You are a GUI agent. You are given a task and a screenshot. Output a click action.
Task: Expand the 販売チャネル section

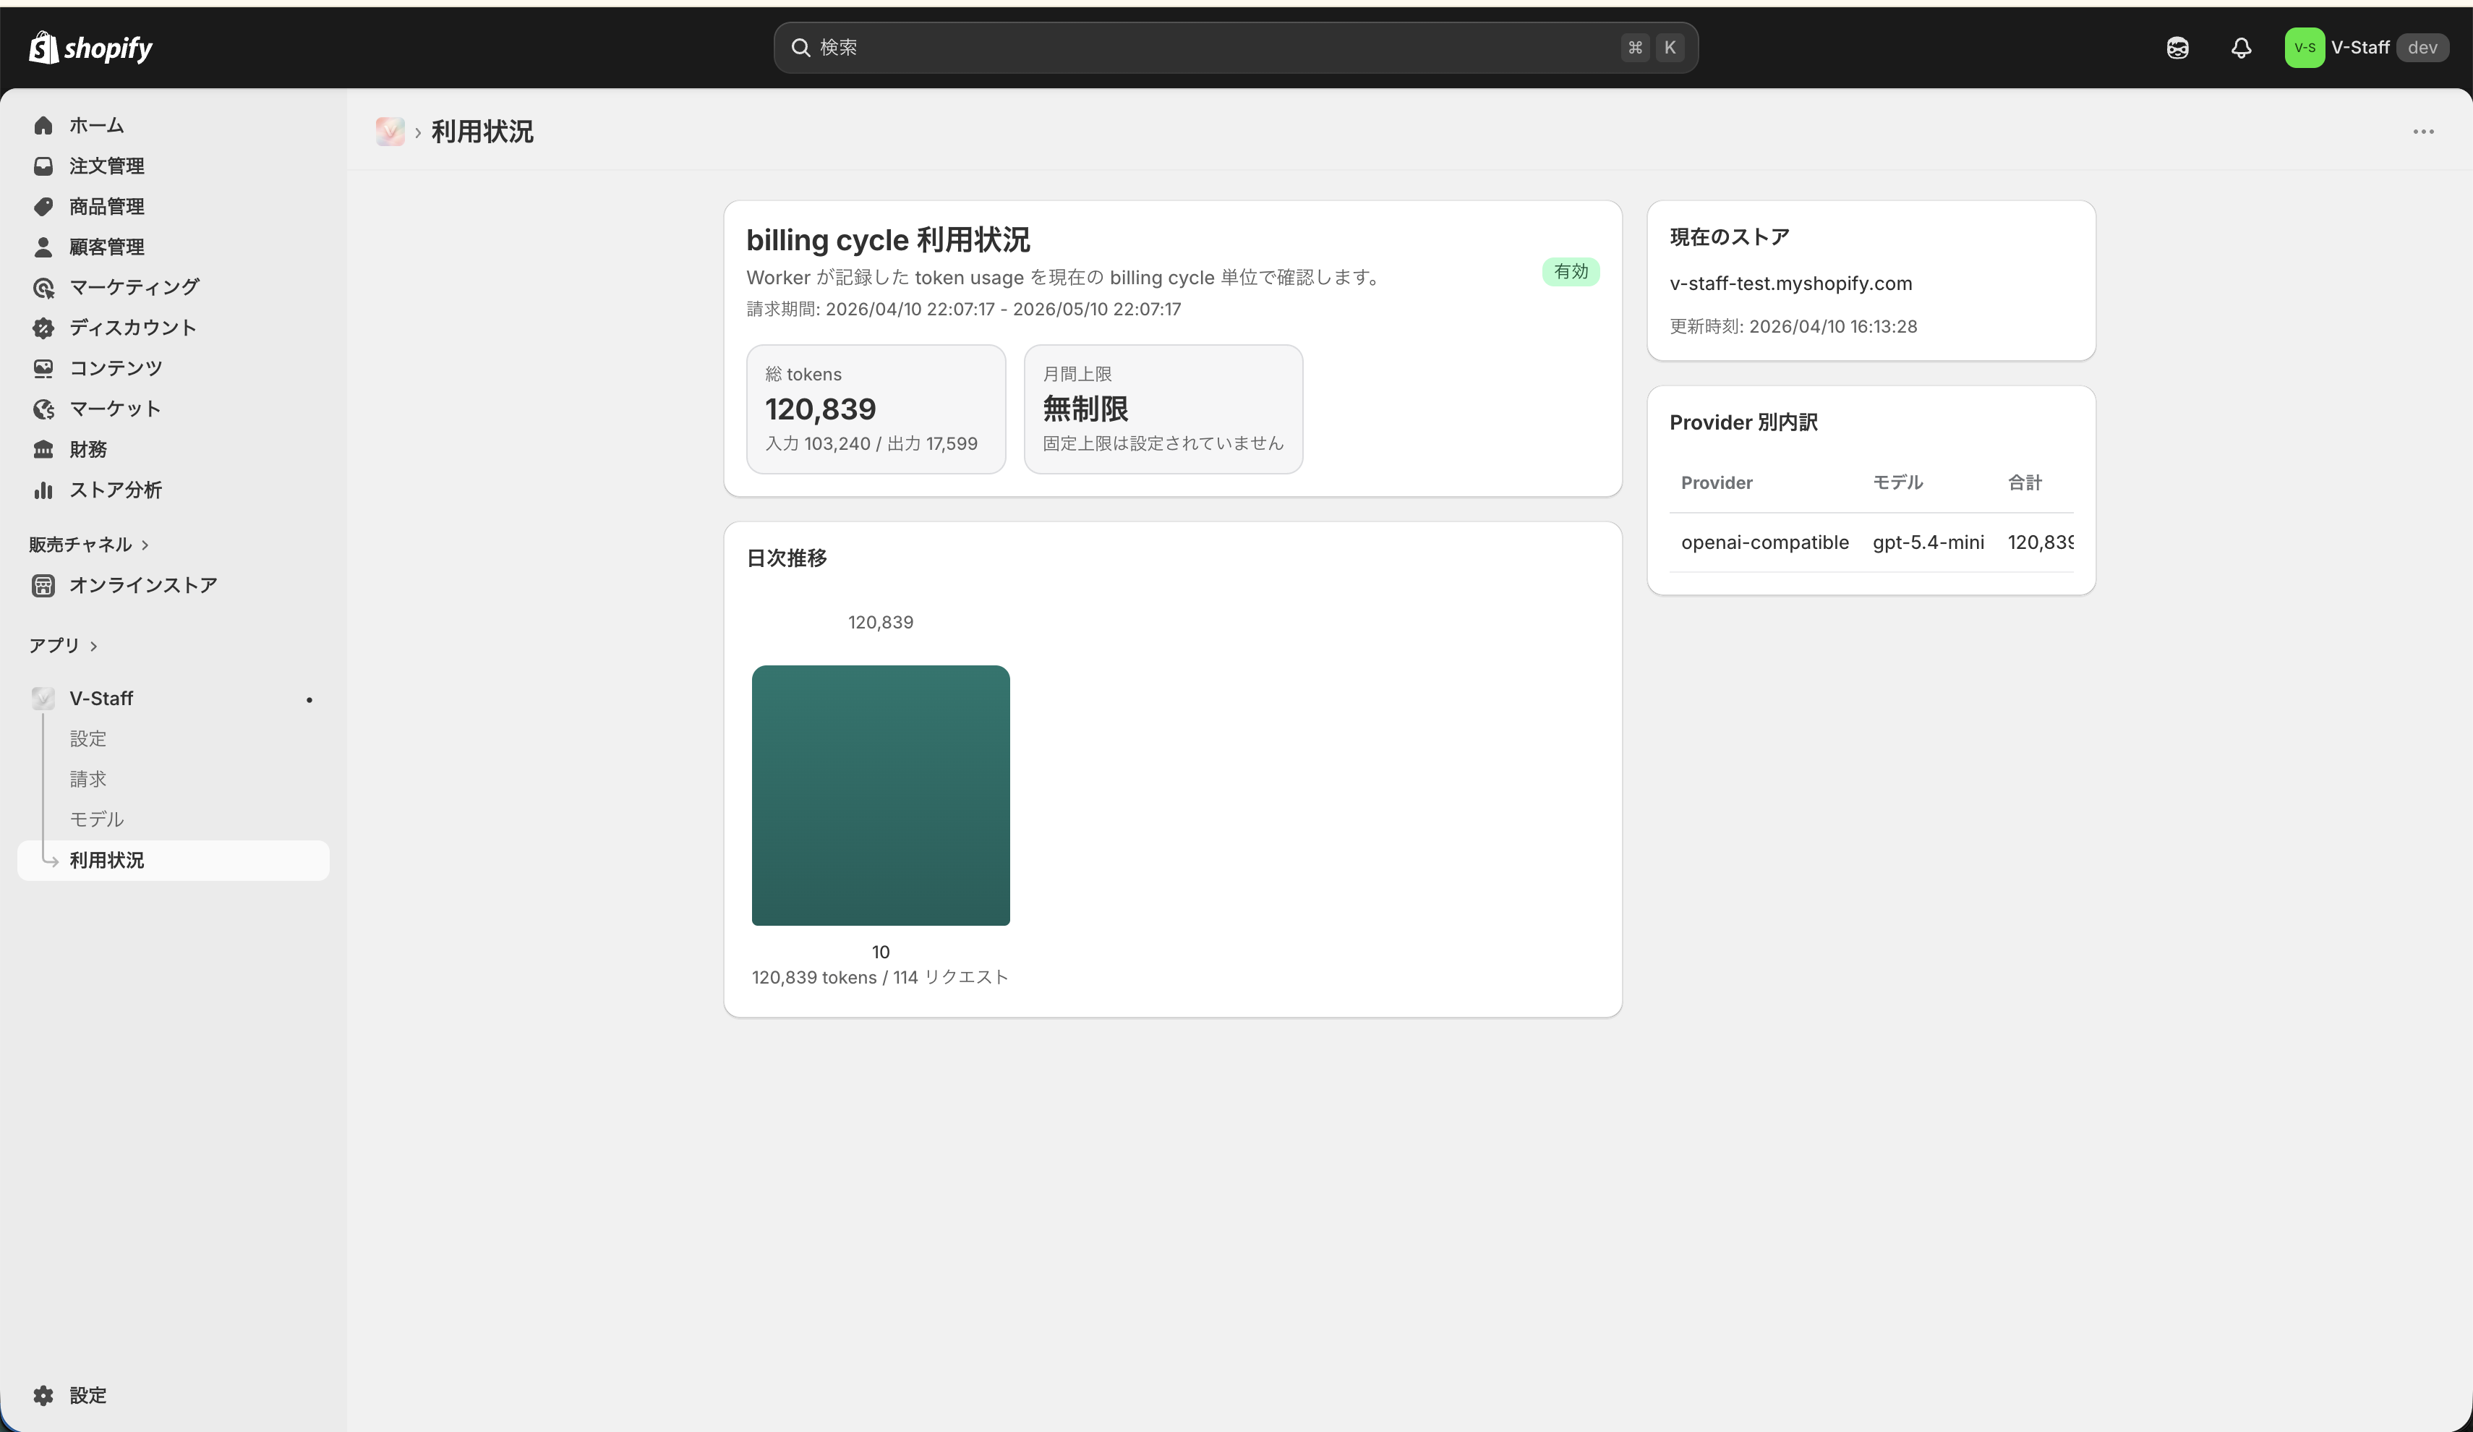88,544
